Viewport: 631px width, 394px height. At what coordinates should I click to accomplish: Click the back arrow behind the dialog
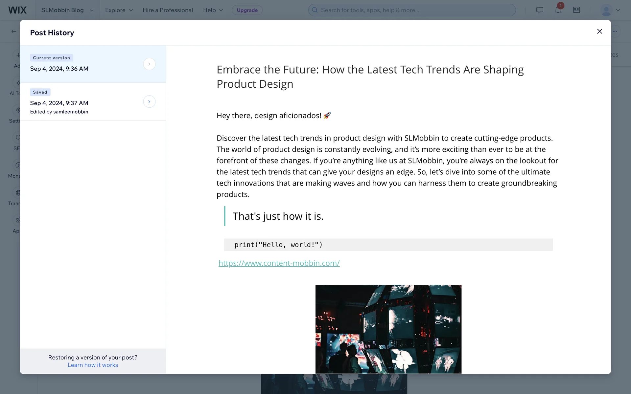click(13, 32)
